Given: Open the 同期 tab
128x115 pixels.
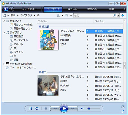Looking at the screenshot, I should 111,9.
